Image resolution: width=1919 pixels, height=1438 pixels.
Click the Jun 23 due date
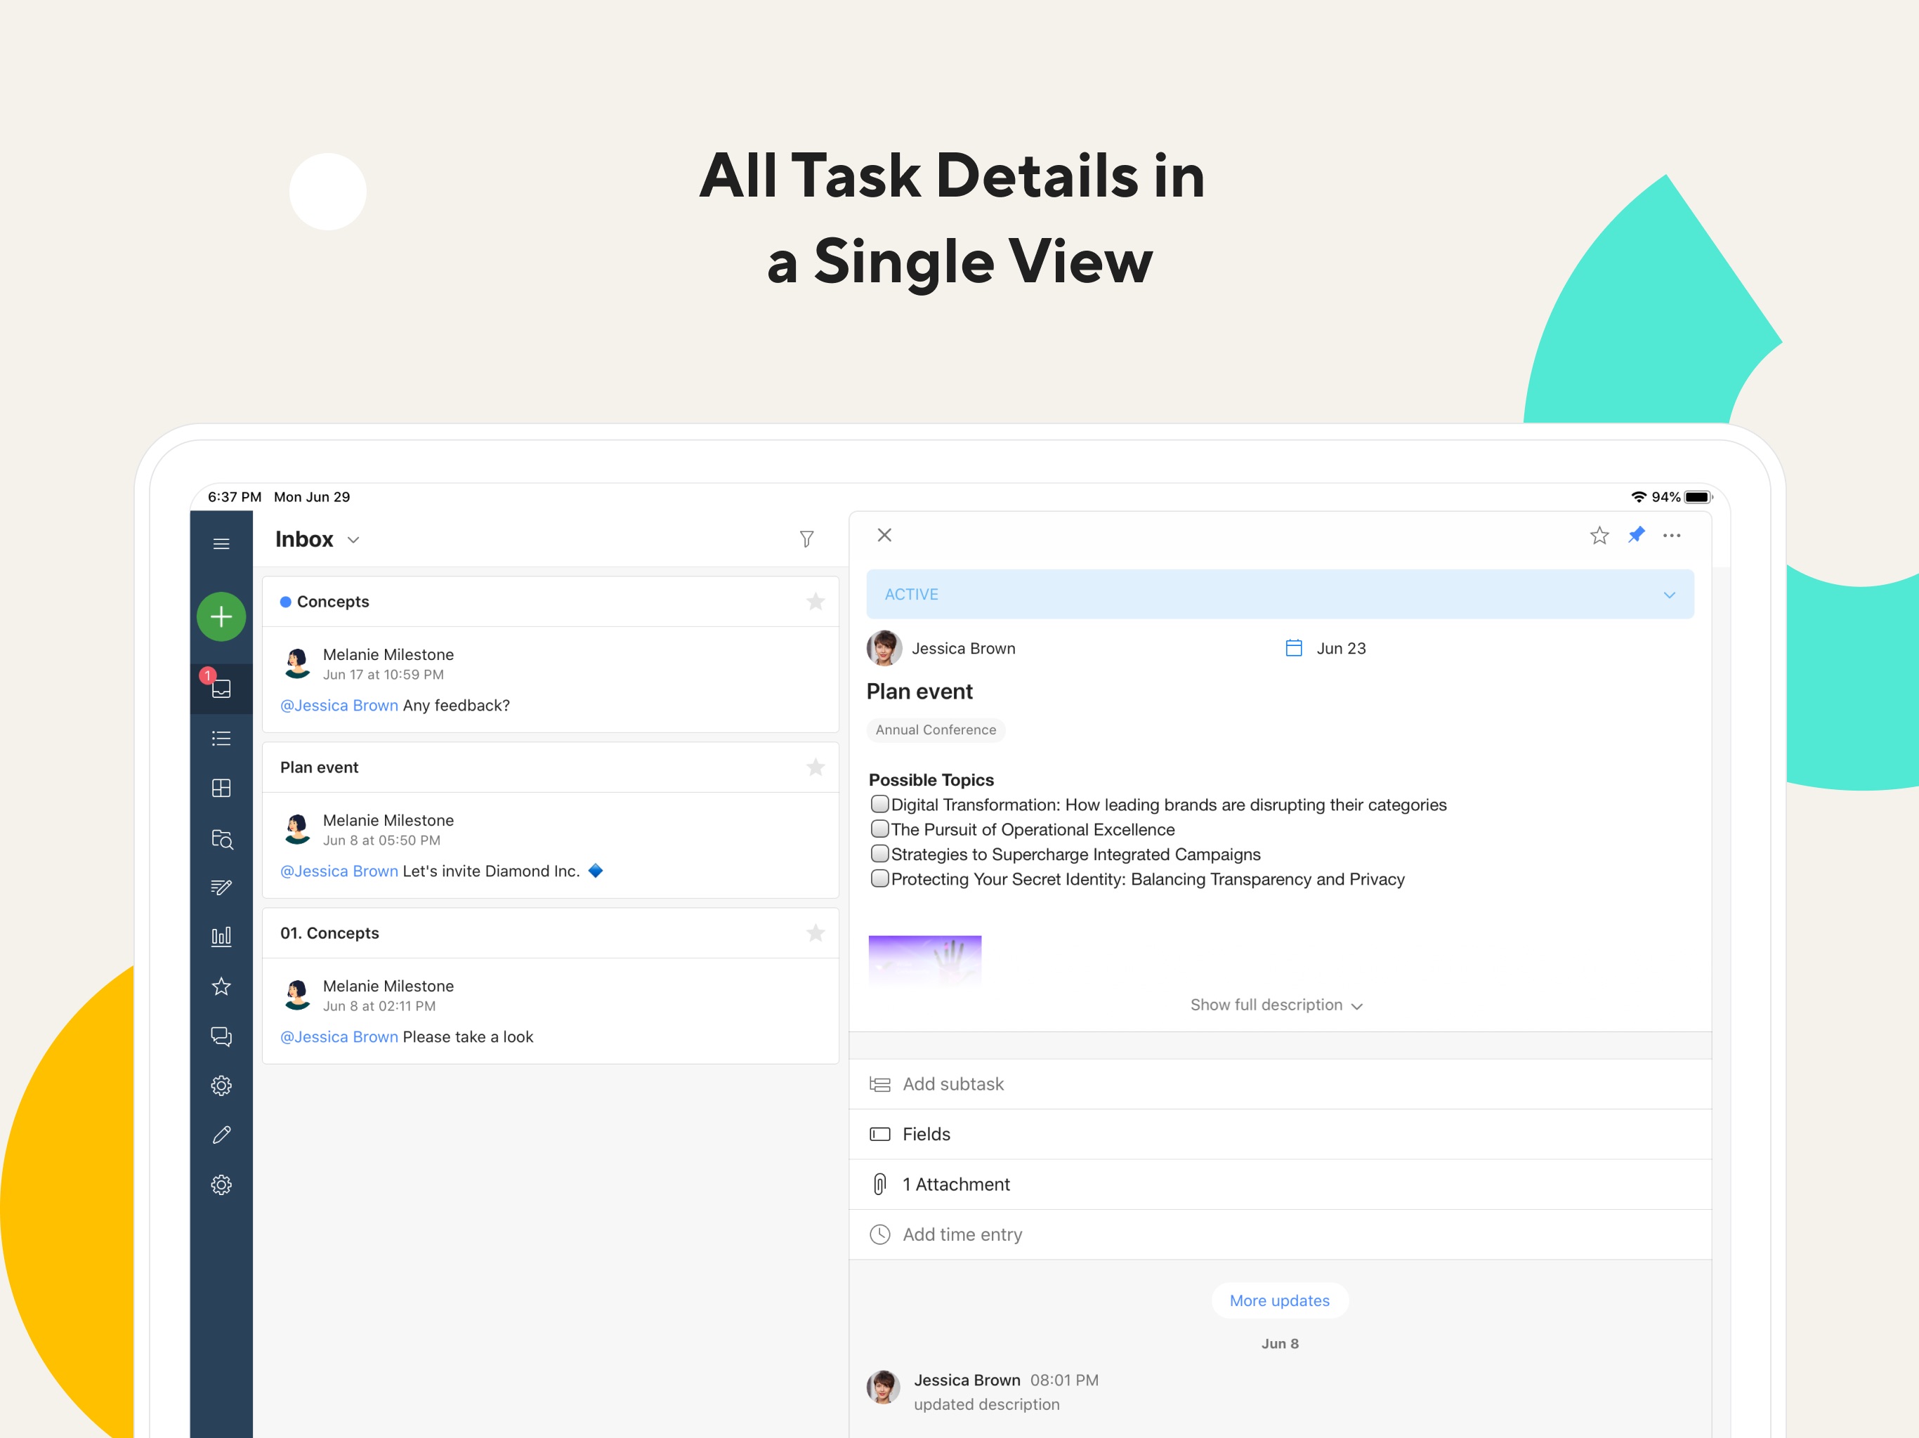pos(1341,648)
